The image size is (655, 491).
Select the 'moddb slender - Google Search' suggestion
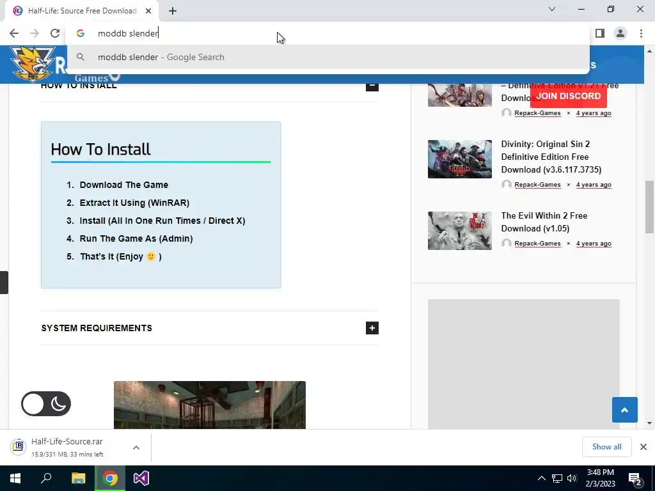click(x=327, y=57)
